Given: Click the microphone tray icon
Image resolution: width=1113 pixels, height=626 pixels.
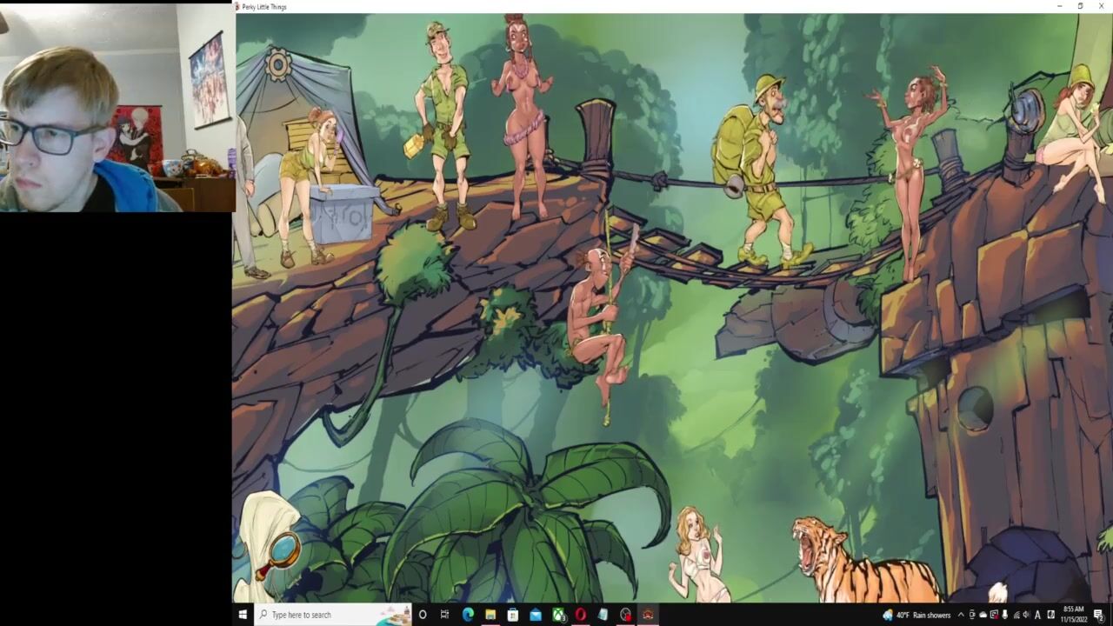Looking at the screenshot, I should click(1004, 615).
